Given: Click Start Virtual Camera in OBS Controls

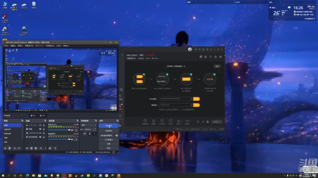Looking at the screenshot, I should coord(107,135).
